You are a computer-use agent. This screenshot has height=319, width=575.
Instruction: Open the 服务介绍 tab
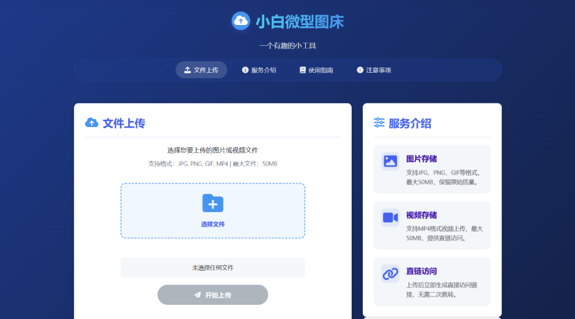pyautogui.click(x=259, y=70)
